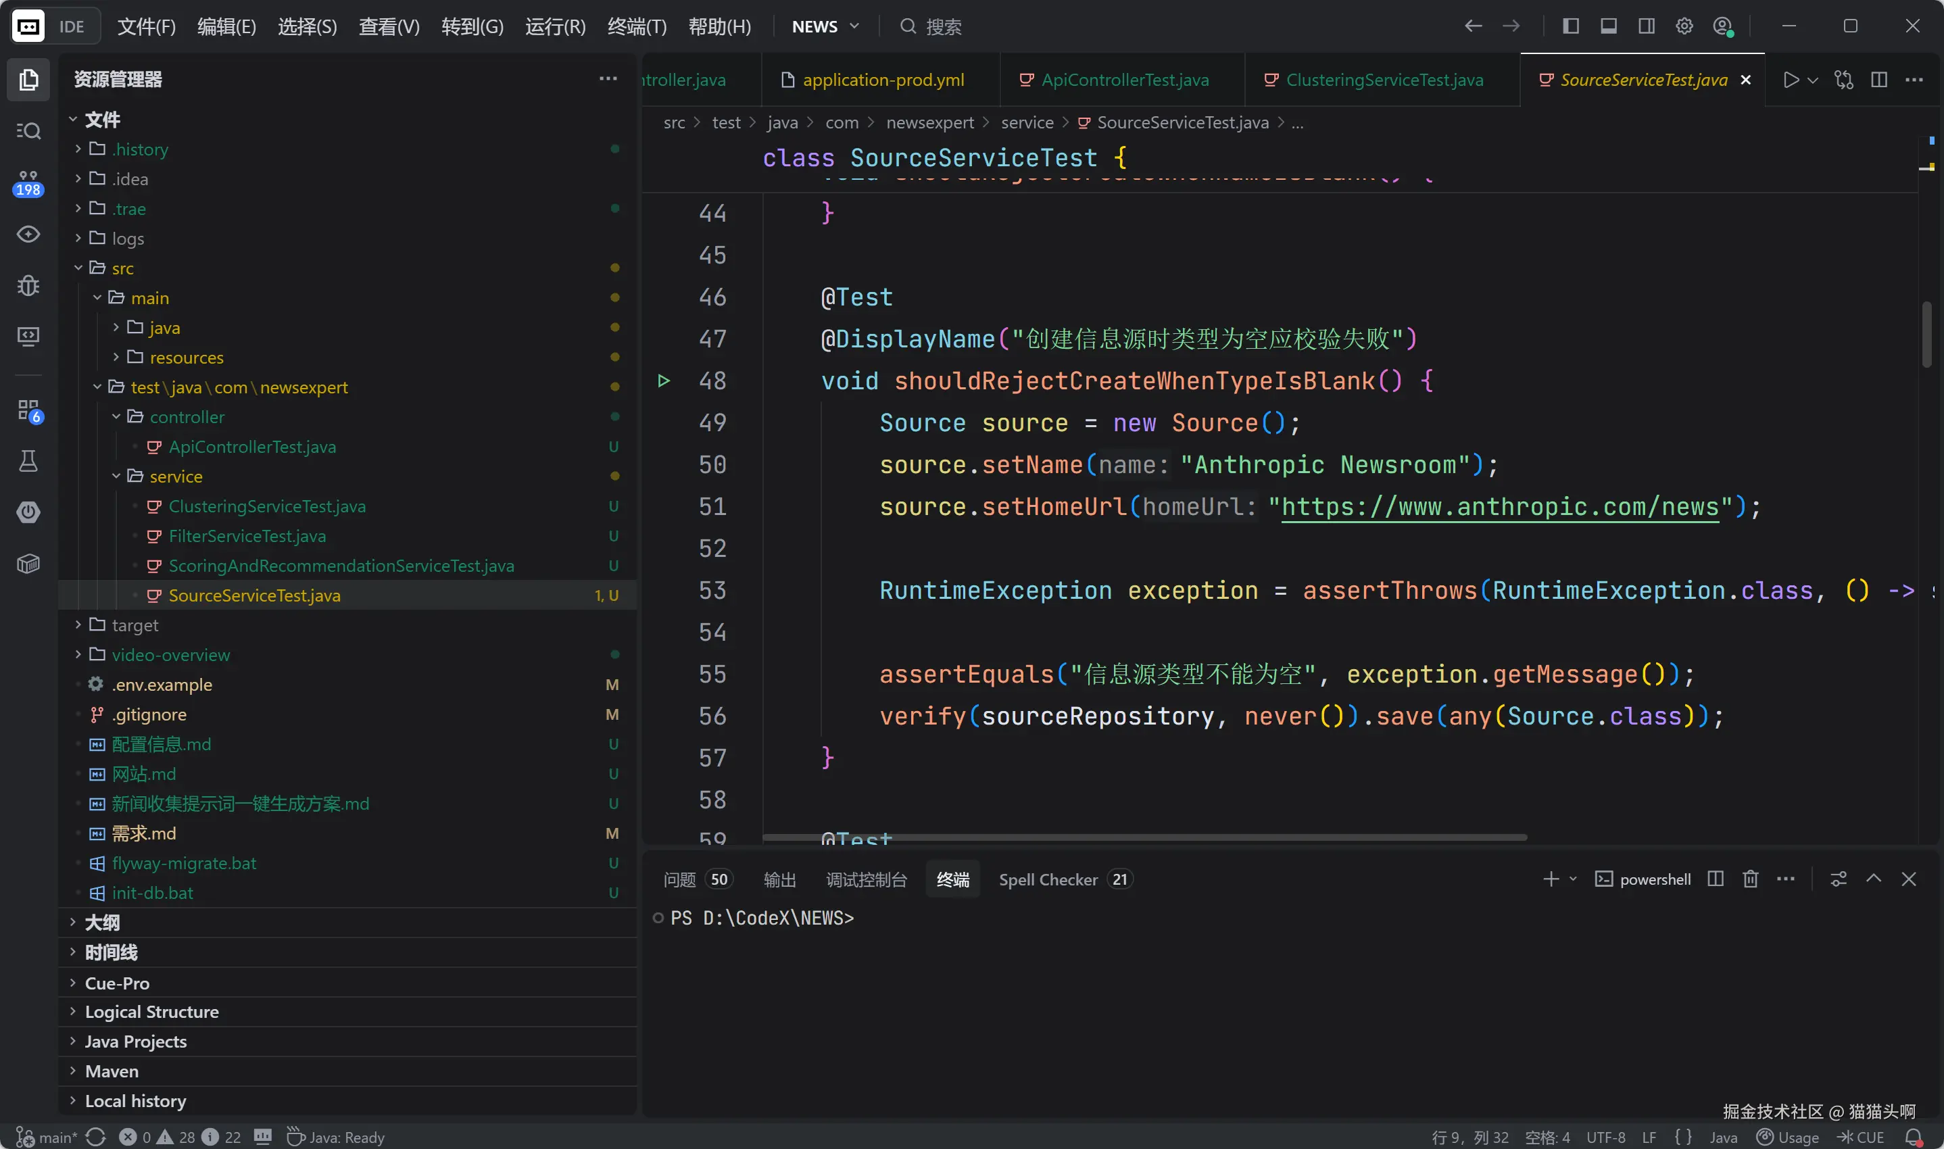Open the Explorer view in activity bar
Viewport: 1944px width, 1149px height.
click(x=28, y=79)
